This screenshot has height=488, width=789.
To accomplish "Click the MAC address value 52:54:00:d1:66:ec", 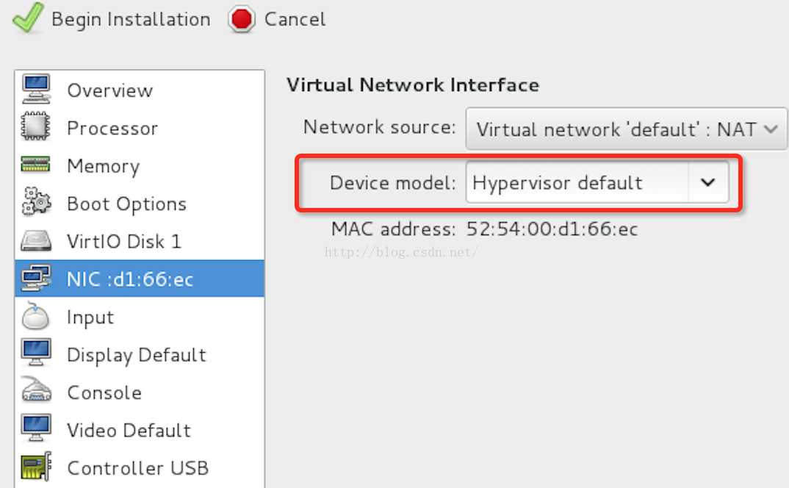I will click(552, 229).
